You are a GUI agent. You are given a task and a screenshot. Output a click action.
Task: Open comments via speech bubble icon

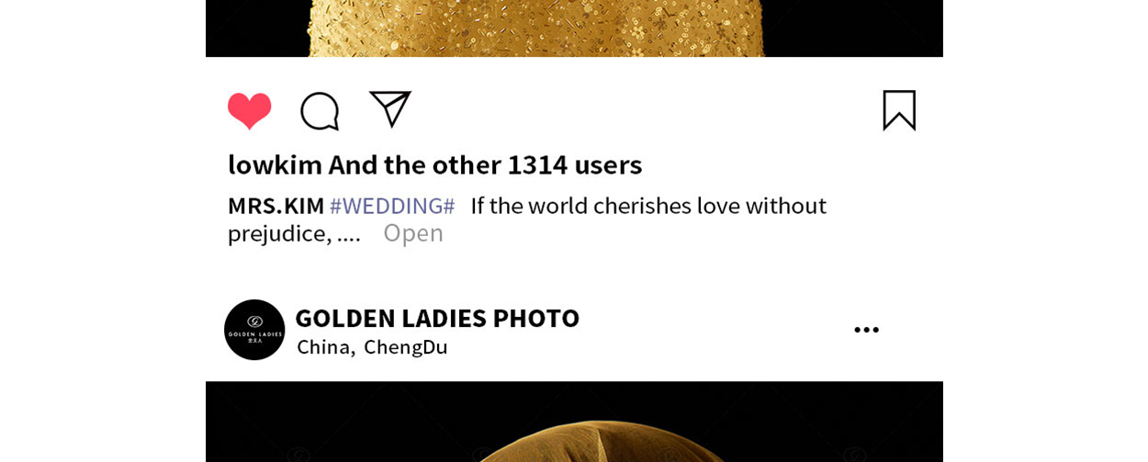320,111
